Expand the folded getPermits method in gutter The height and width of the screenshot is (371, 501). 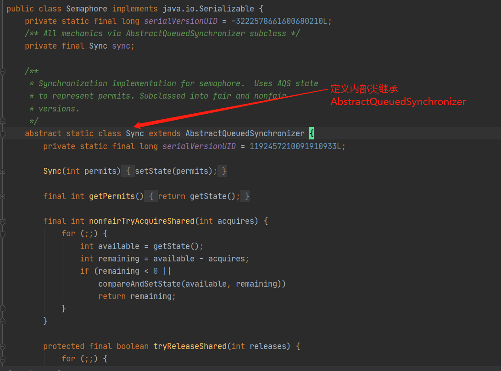pyautogui.click(x=3, y=196)
